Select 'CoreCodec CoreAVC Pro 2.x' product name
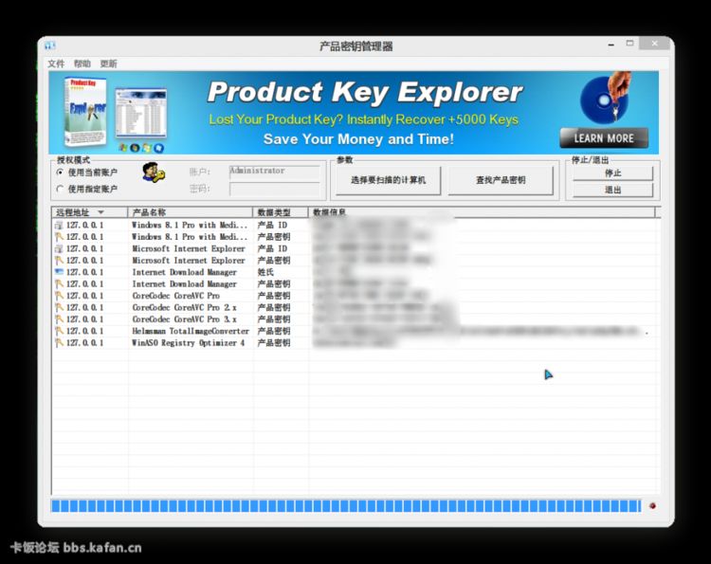This screenshot has width=711, height=564. pos(184,307)
